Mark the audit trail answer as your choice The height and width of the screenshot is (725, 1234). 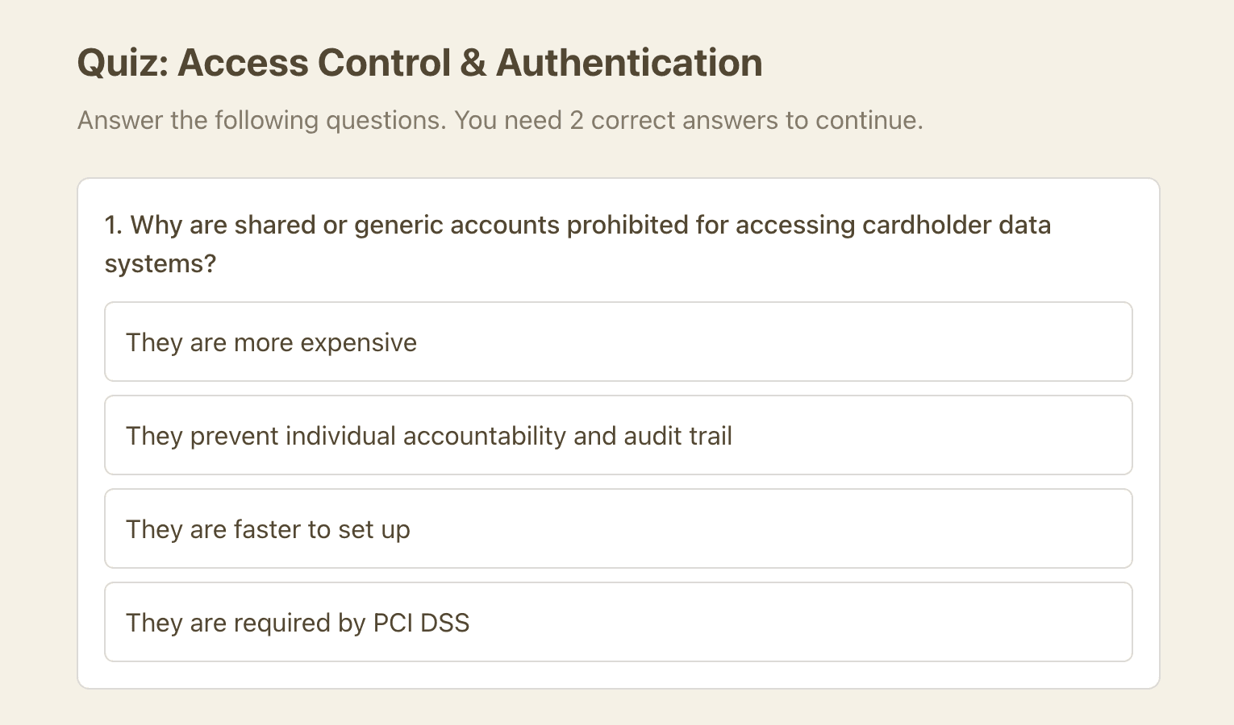429,436
